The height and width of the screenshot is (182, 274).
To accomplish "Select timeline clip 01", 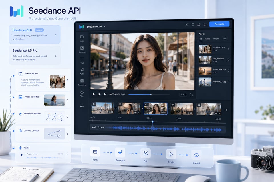I will tap(103, 108).
